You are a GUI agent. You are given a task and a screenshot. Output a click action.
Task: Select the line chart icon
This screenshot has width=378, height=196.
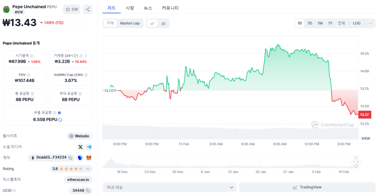(152, 23)
